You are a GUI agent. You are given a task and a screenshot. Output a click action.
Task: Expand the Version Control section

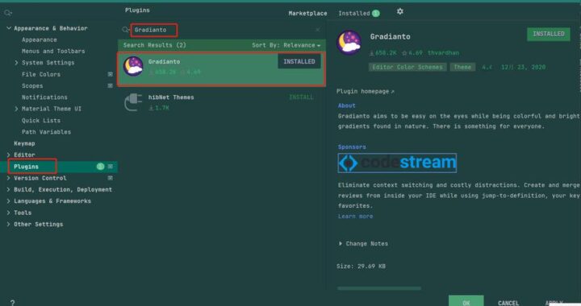pyautogui.click(x=9, y=178)
